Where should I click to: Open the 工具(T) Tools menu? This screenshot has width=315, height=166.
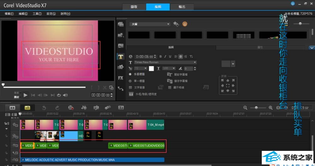(x=37, y=14)
